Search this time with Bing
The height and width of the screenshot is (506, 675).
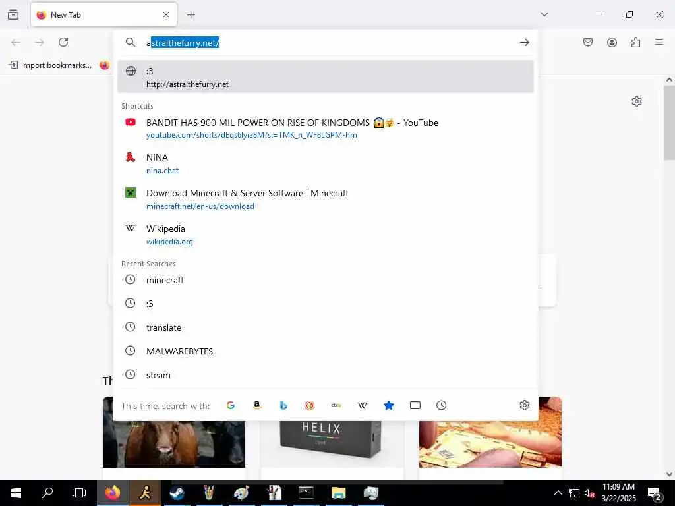point(283,405)
